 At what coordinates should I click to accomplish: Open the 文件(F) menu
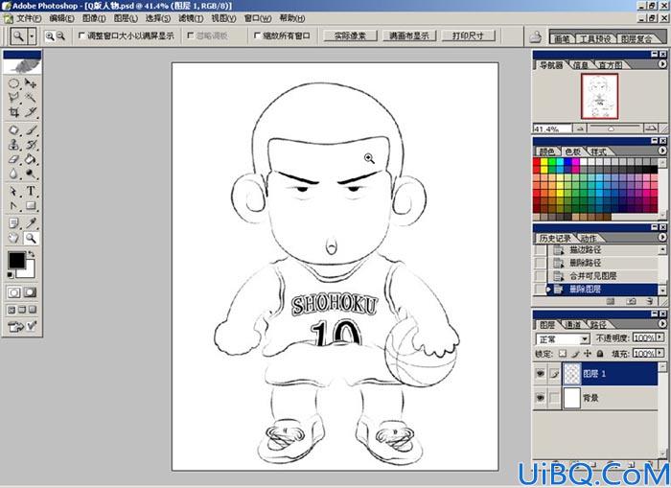[x=27, y=18]
